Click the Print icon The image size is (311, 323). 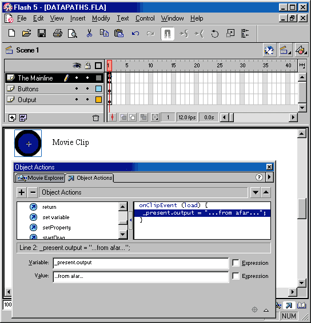(x=57, y=33)
